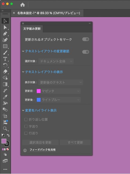
Task: Check the 字送り checkbox
Action: point(26,126)
